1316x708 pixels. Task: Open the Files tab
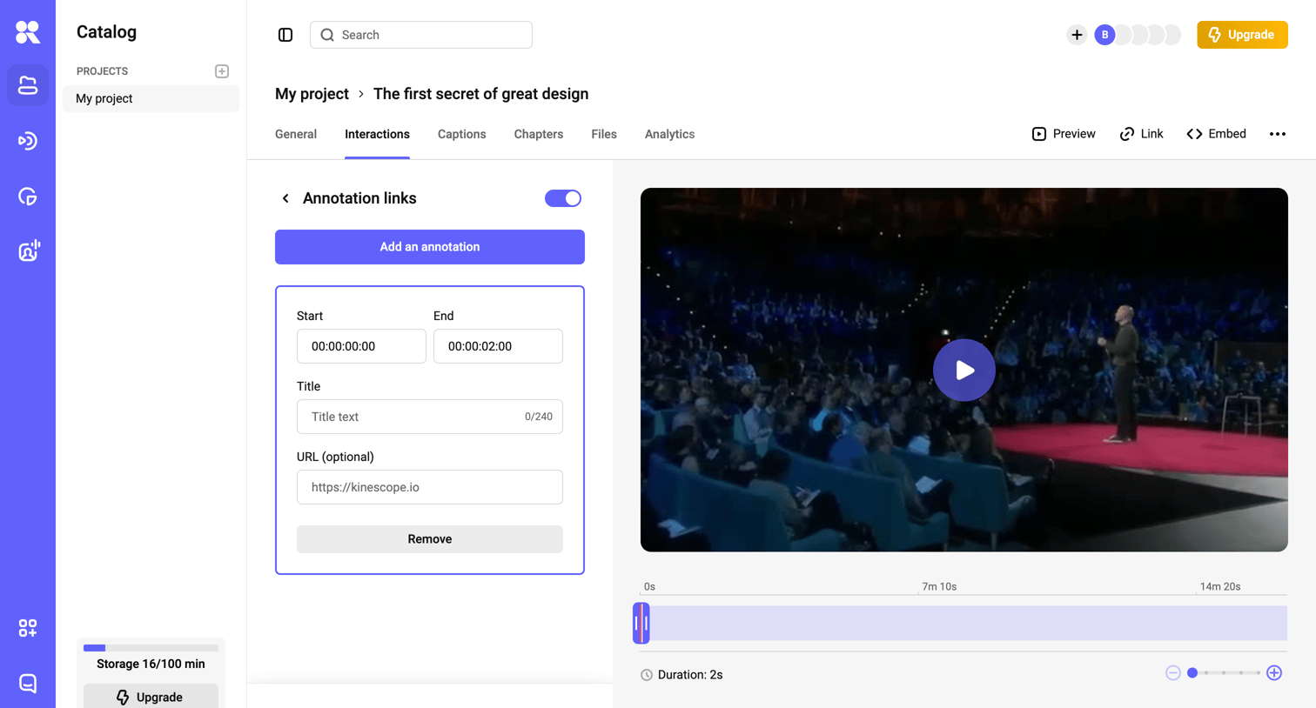[604, 134]
